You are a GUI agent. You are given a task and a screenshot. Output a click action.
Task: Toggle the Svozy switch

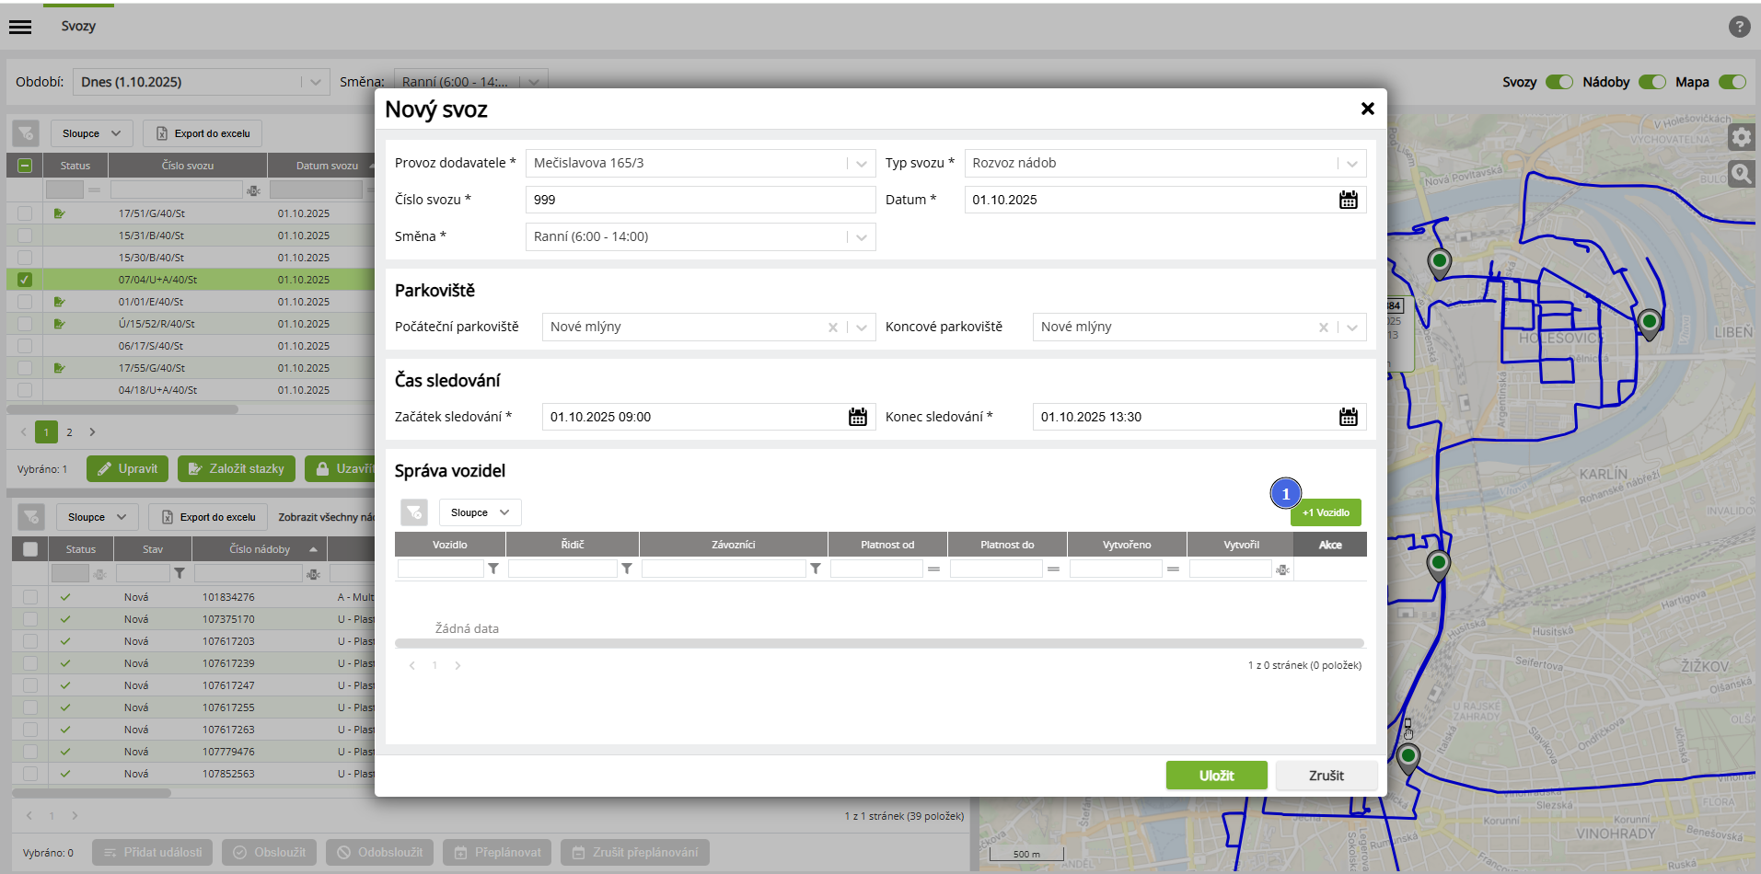tap(1558, 82)
